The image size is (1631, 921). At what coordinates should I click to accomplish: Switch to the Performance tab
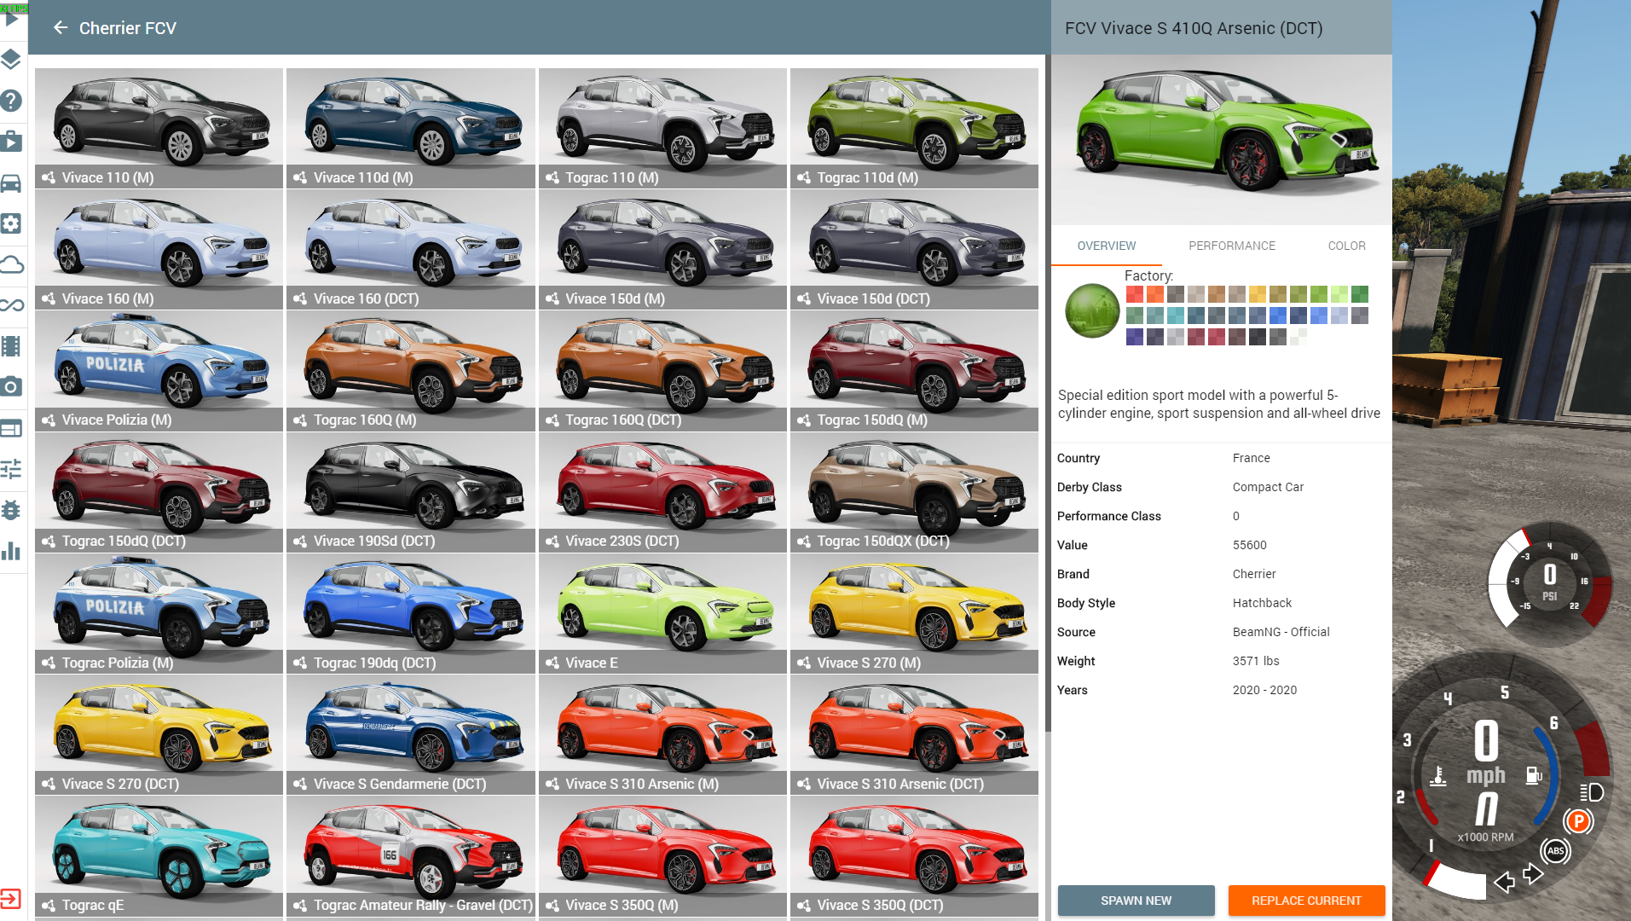pos(1232,246)
